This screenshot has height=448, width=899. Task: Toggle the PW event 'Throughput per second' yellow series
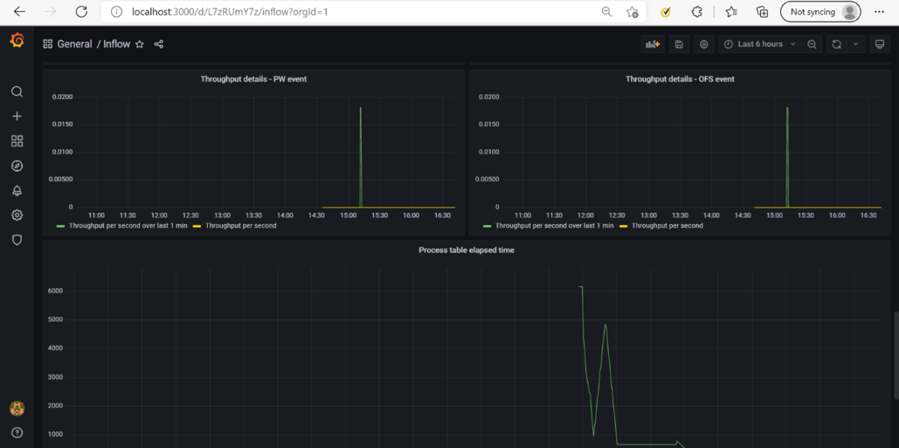[240, 226]
